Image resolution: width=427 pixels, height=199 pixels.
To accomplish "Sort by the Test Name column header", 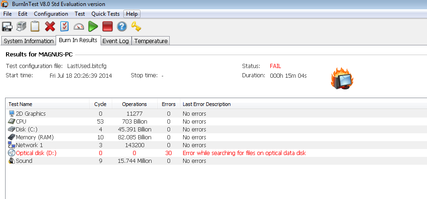I will tap(47, 104).
